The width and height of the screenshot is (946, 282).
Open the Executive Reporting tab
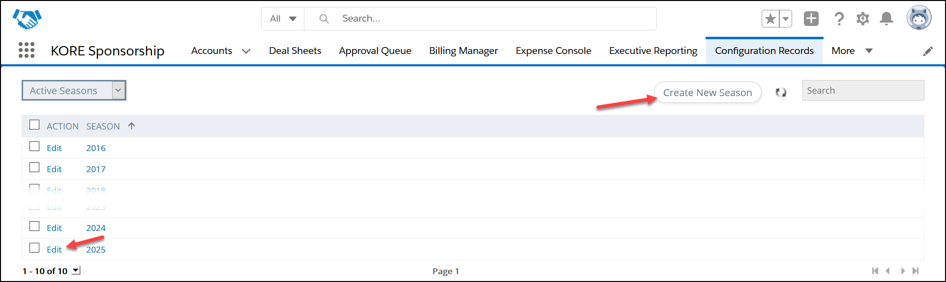point(653,51)
